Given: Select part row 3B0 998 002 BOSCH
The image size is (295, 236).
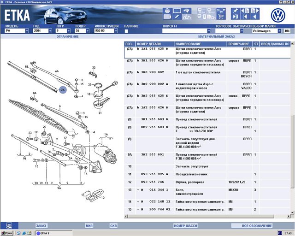Looking at the screenshot, I should click(207, 76).
